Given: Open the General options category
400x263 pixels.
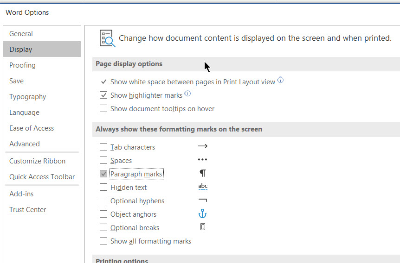Looking at the screenshot, I should pos(42,34).
